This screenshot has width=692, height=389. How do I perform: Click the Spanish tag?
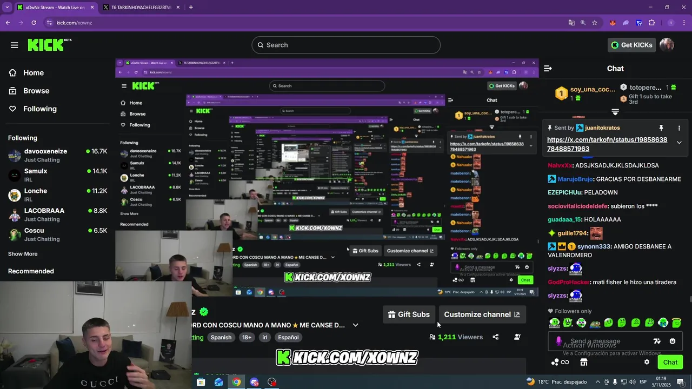pyautogui.click(x=221, y=337)
